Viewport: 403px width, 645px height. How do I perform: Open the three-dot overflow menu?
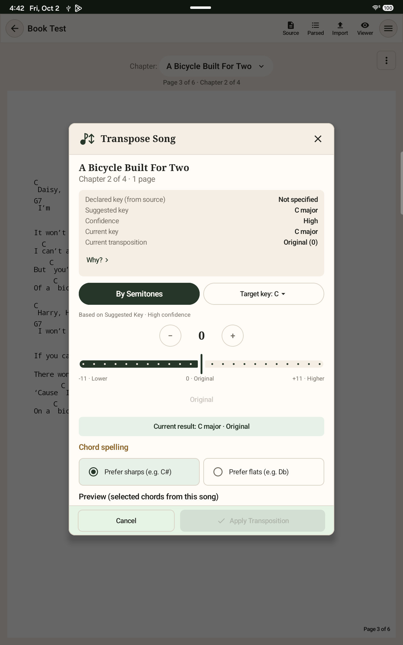coord(386,60)
